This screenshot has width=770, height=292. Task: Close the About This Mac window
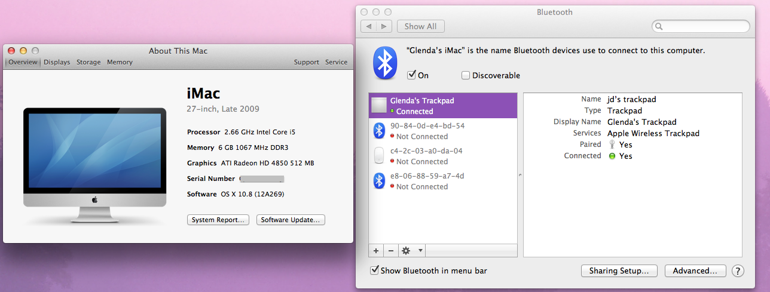(12, 51)
